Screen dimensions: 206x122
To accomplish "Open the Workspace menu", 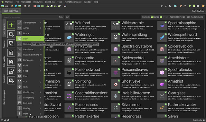I will tap(26, 2).
